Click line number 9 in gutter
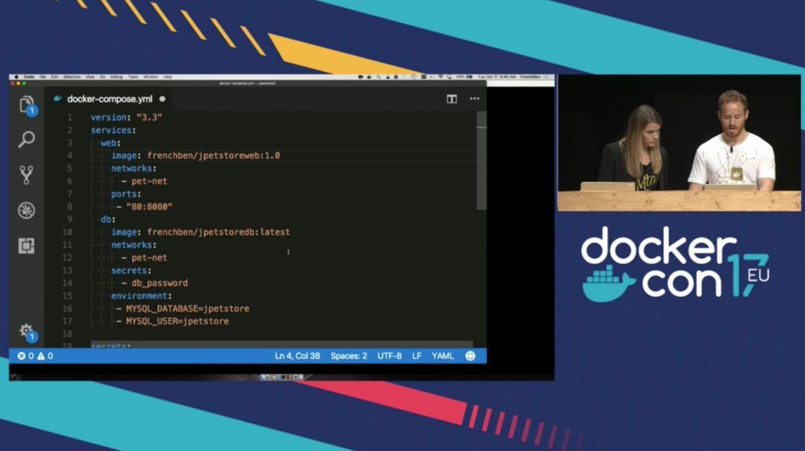The image size is (805, 451). click(x=70, y=219)
